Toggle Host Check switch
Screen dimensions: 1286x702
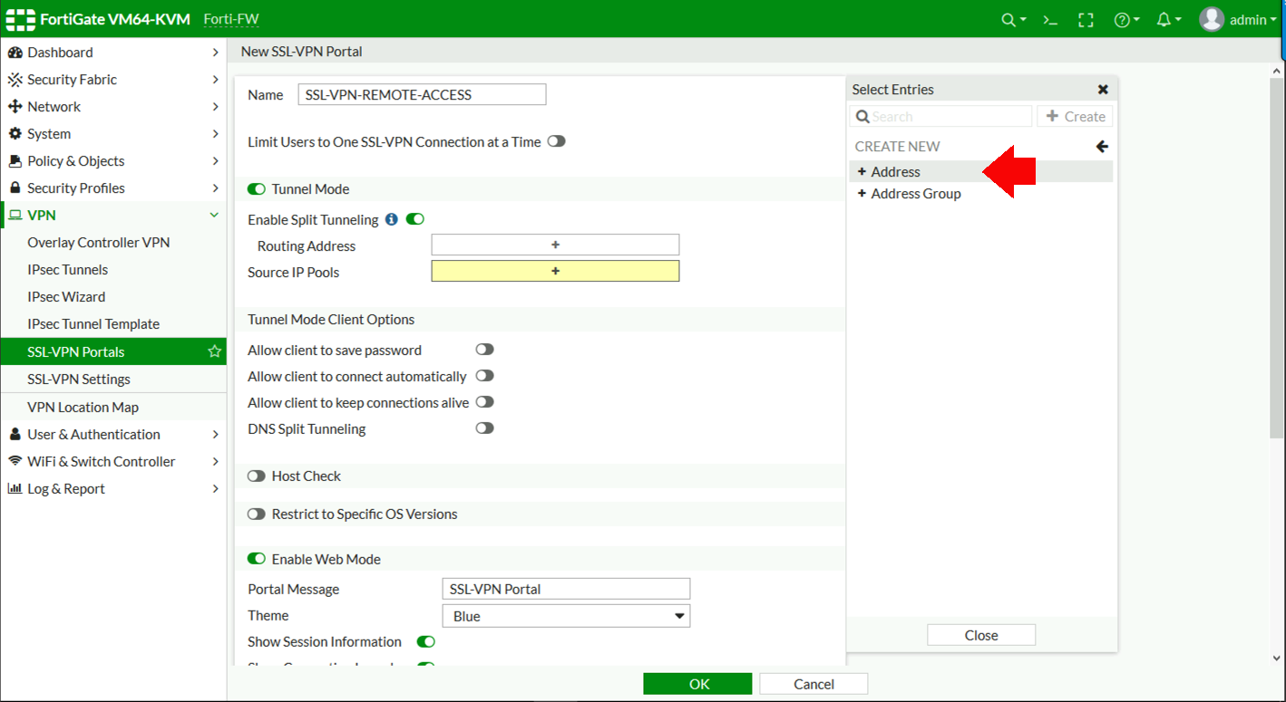pyautogui.click(x=257, y=476)
